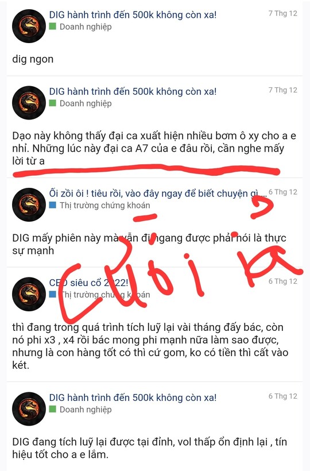This screenshot has height=471, width=310.
Task: Open avatar of last 'DIG đang tích luỹ' post
Action: point(29,409)
